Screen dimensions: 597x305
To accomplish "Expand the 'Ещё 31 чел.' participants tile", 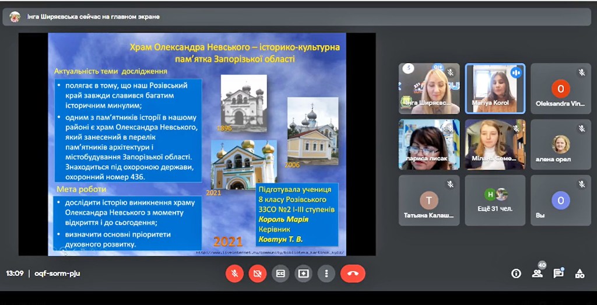I will pyautogui.click(x=495, y=200).
